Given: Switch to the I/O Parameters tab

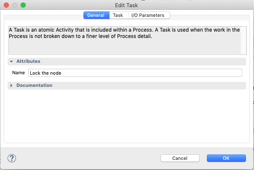Looking at the screenshot, I should [148, 15].
